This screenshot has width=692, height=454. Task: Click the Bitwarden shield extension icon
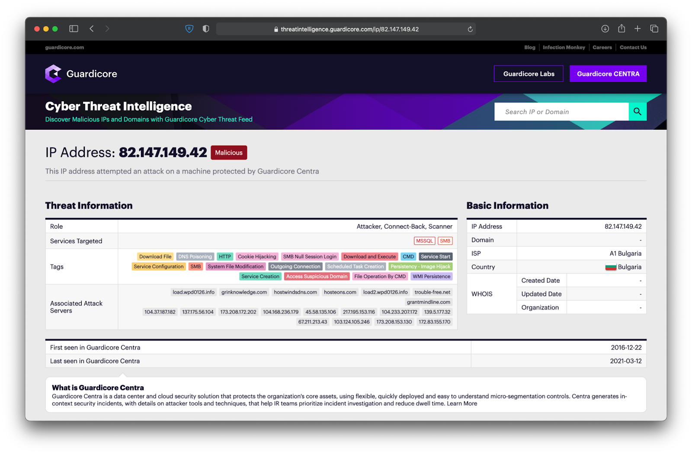[189, 29]
